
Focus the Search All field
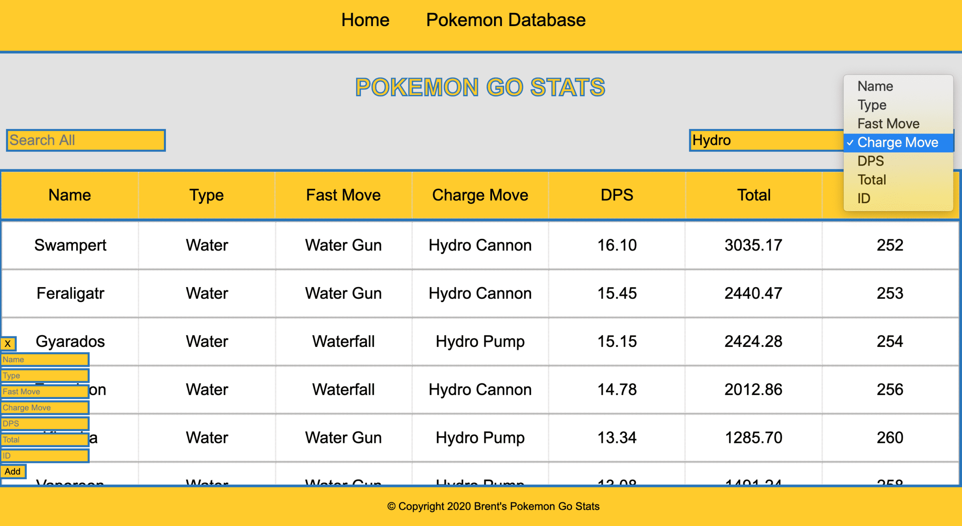[x=86, y=140]
